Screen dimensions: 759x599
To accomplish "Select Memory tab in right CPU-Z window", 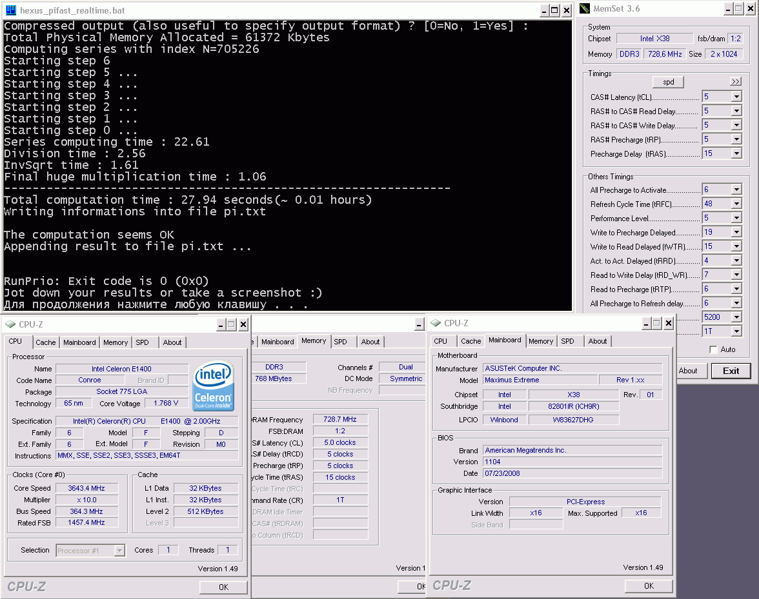I will click(x=541, y=341).
